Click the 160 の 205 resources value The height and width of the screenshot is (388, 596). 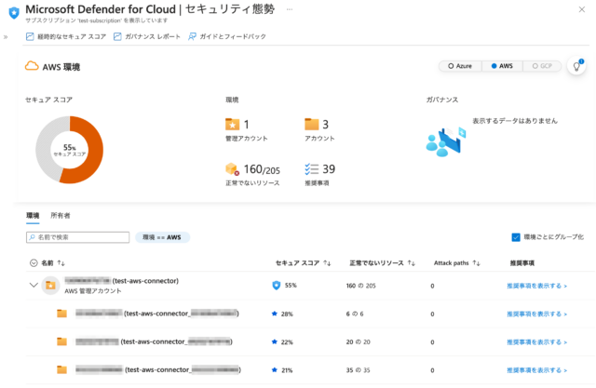(360, 286)
